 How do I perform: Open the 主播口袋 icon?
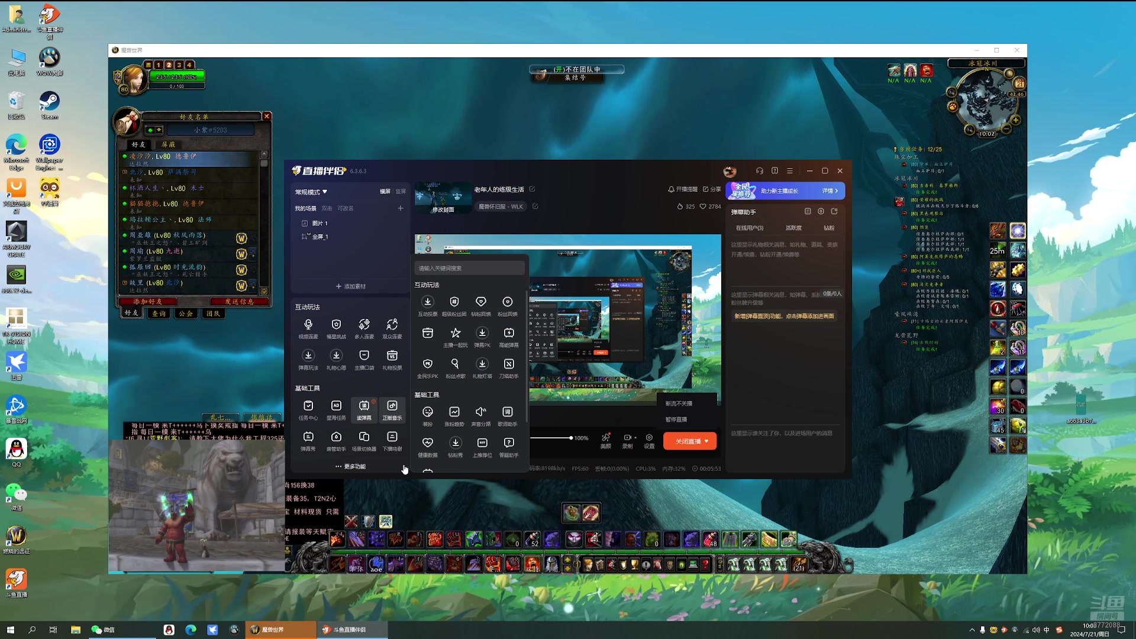tap(364, 360)
